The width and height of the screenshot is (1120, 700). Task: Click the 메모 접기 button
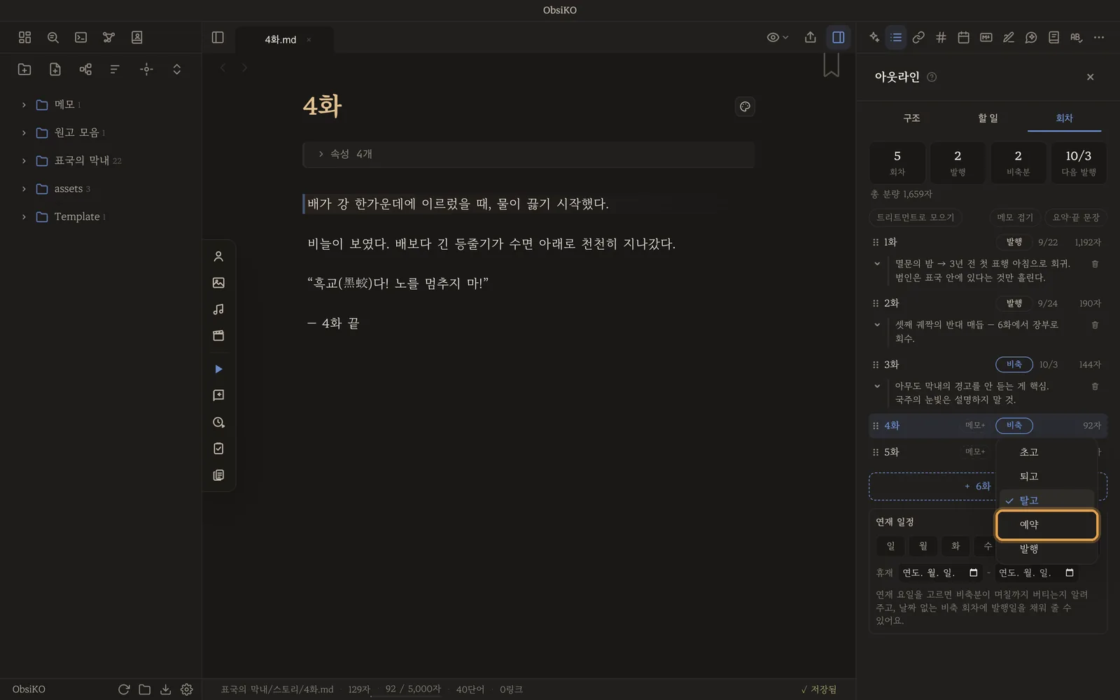pos(1015,218)
